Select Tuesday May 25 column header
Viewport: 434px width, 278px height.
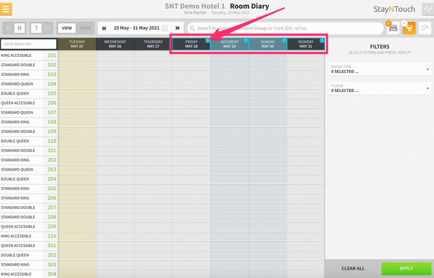point(77,44)
